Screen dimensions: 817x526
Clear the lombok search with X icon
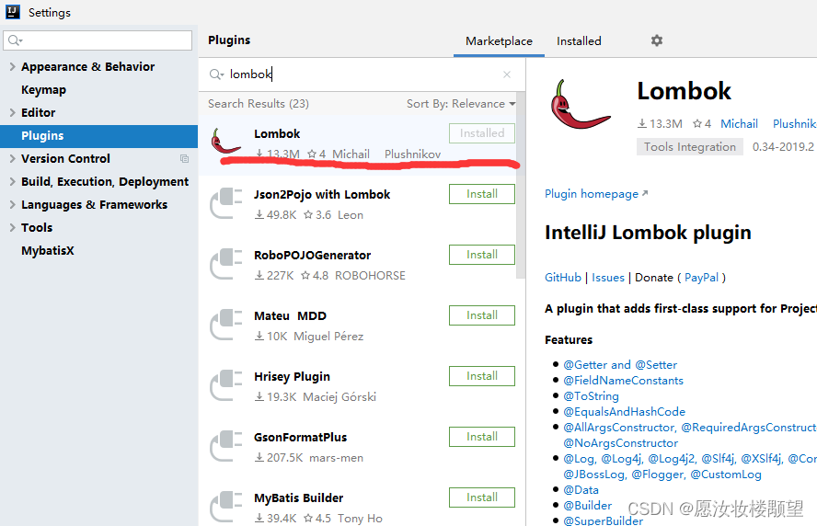pos(506,74)
